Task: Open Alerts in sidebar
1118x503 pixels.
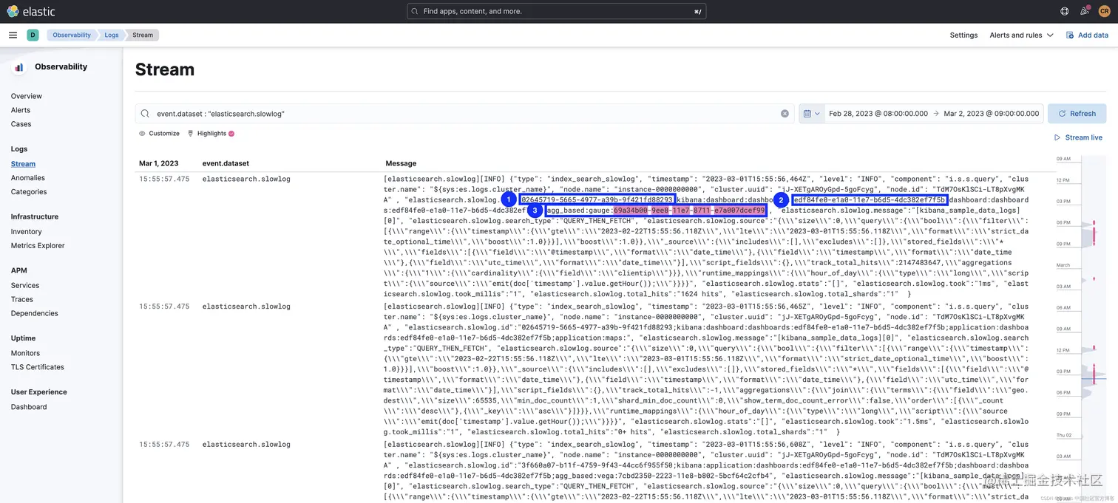Action: coord(21,110)
